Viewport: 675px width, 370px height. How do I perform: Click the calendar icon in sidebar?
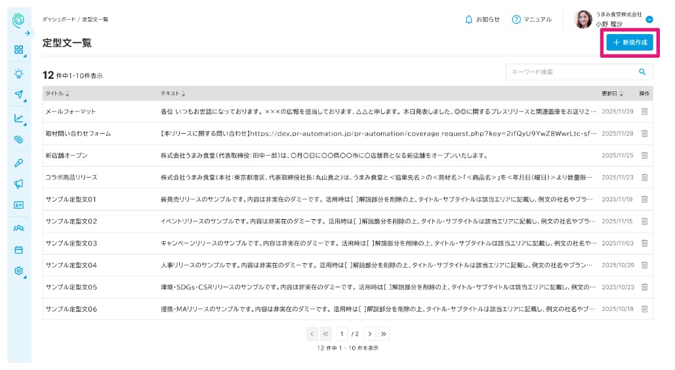click(18, 250)
